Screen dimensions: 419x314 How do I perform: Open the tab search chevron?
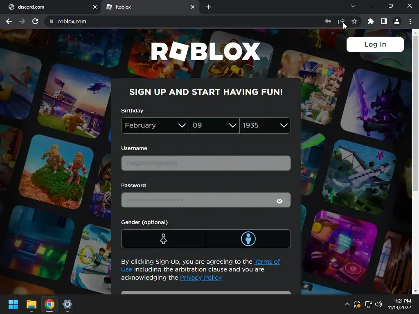(353, 6)
